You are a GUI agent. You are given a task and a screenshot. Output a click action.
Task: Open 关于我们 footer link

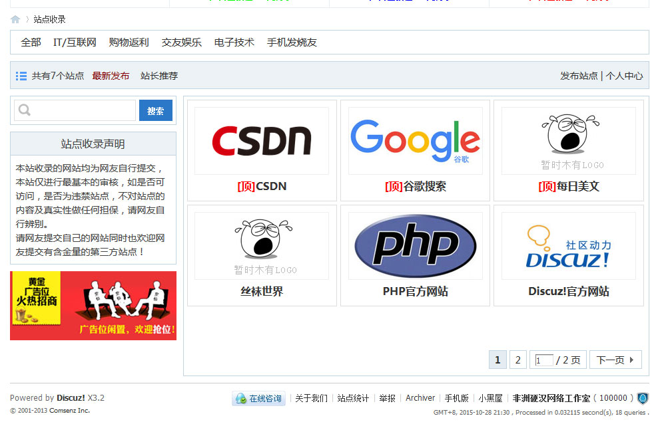(311, 398)
